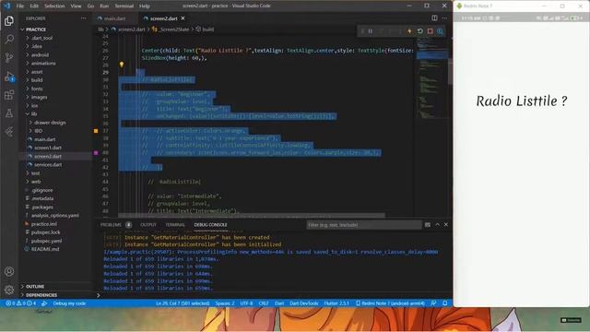Open the Selection menu
This screenshot has width=590, height=332.
[x=54, y=6]
